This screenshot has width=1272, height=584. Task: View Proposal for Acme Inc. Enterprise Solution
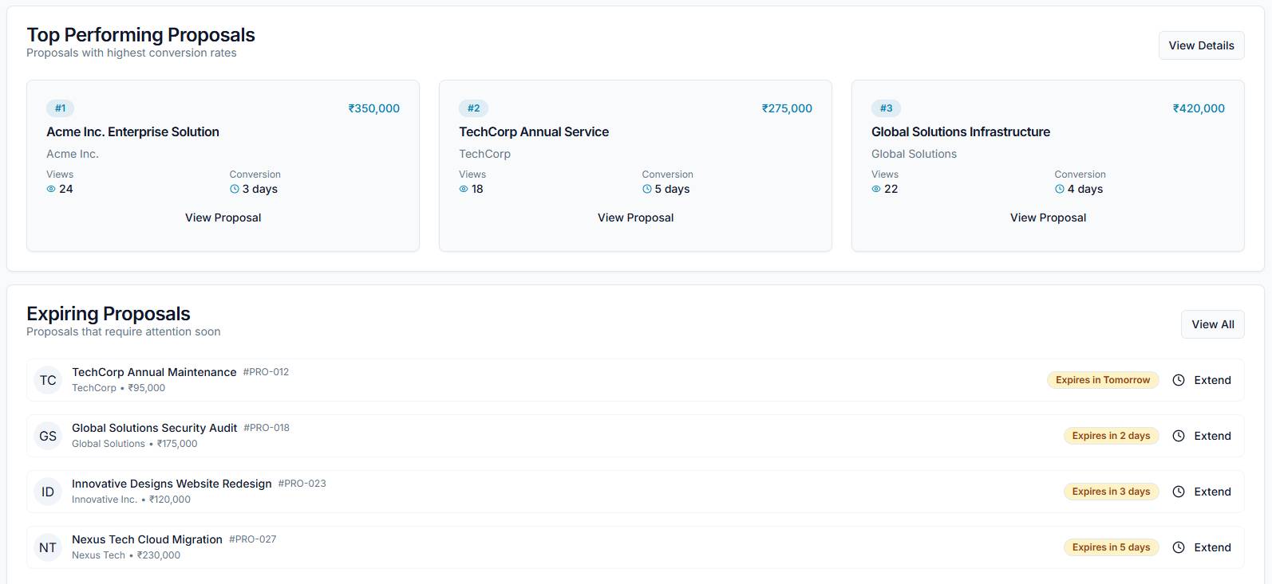tap(223, 218)
